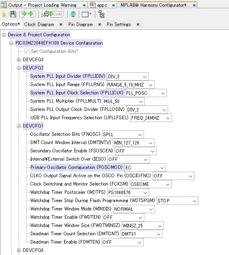This screenshot has width=229, height=255.
Task: Click the first green arrow import icon
Action: pyautogui.click(x=23, y=14)
